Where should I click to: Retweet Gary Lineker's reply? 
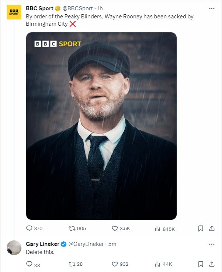point(72,264)
